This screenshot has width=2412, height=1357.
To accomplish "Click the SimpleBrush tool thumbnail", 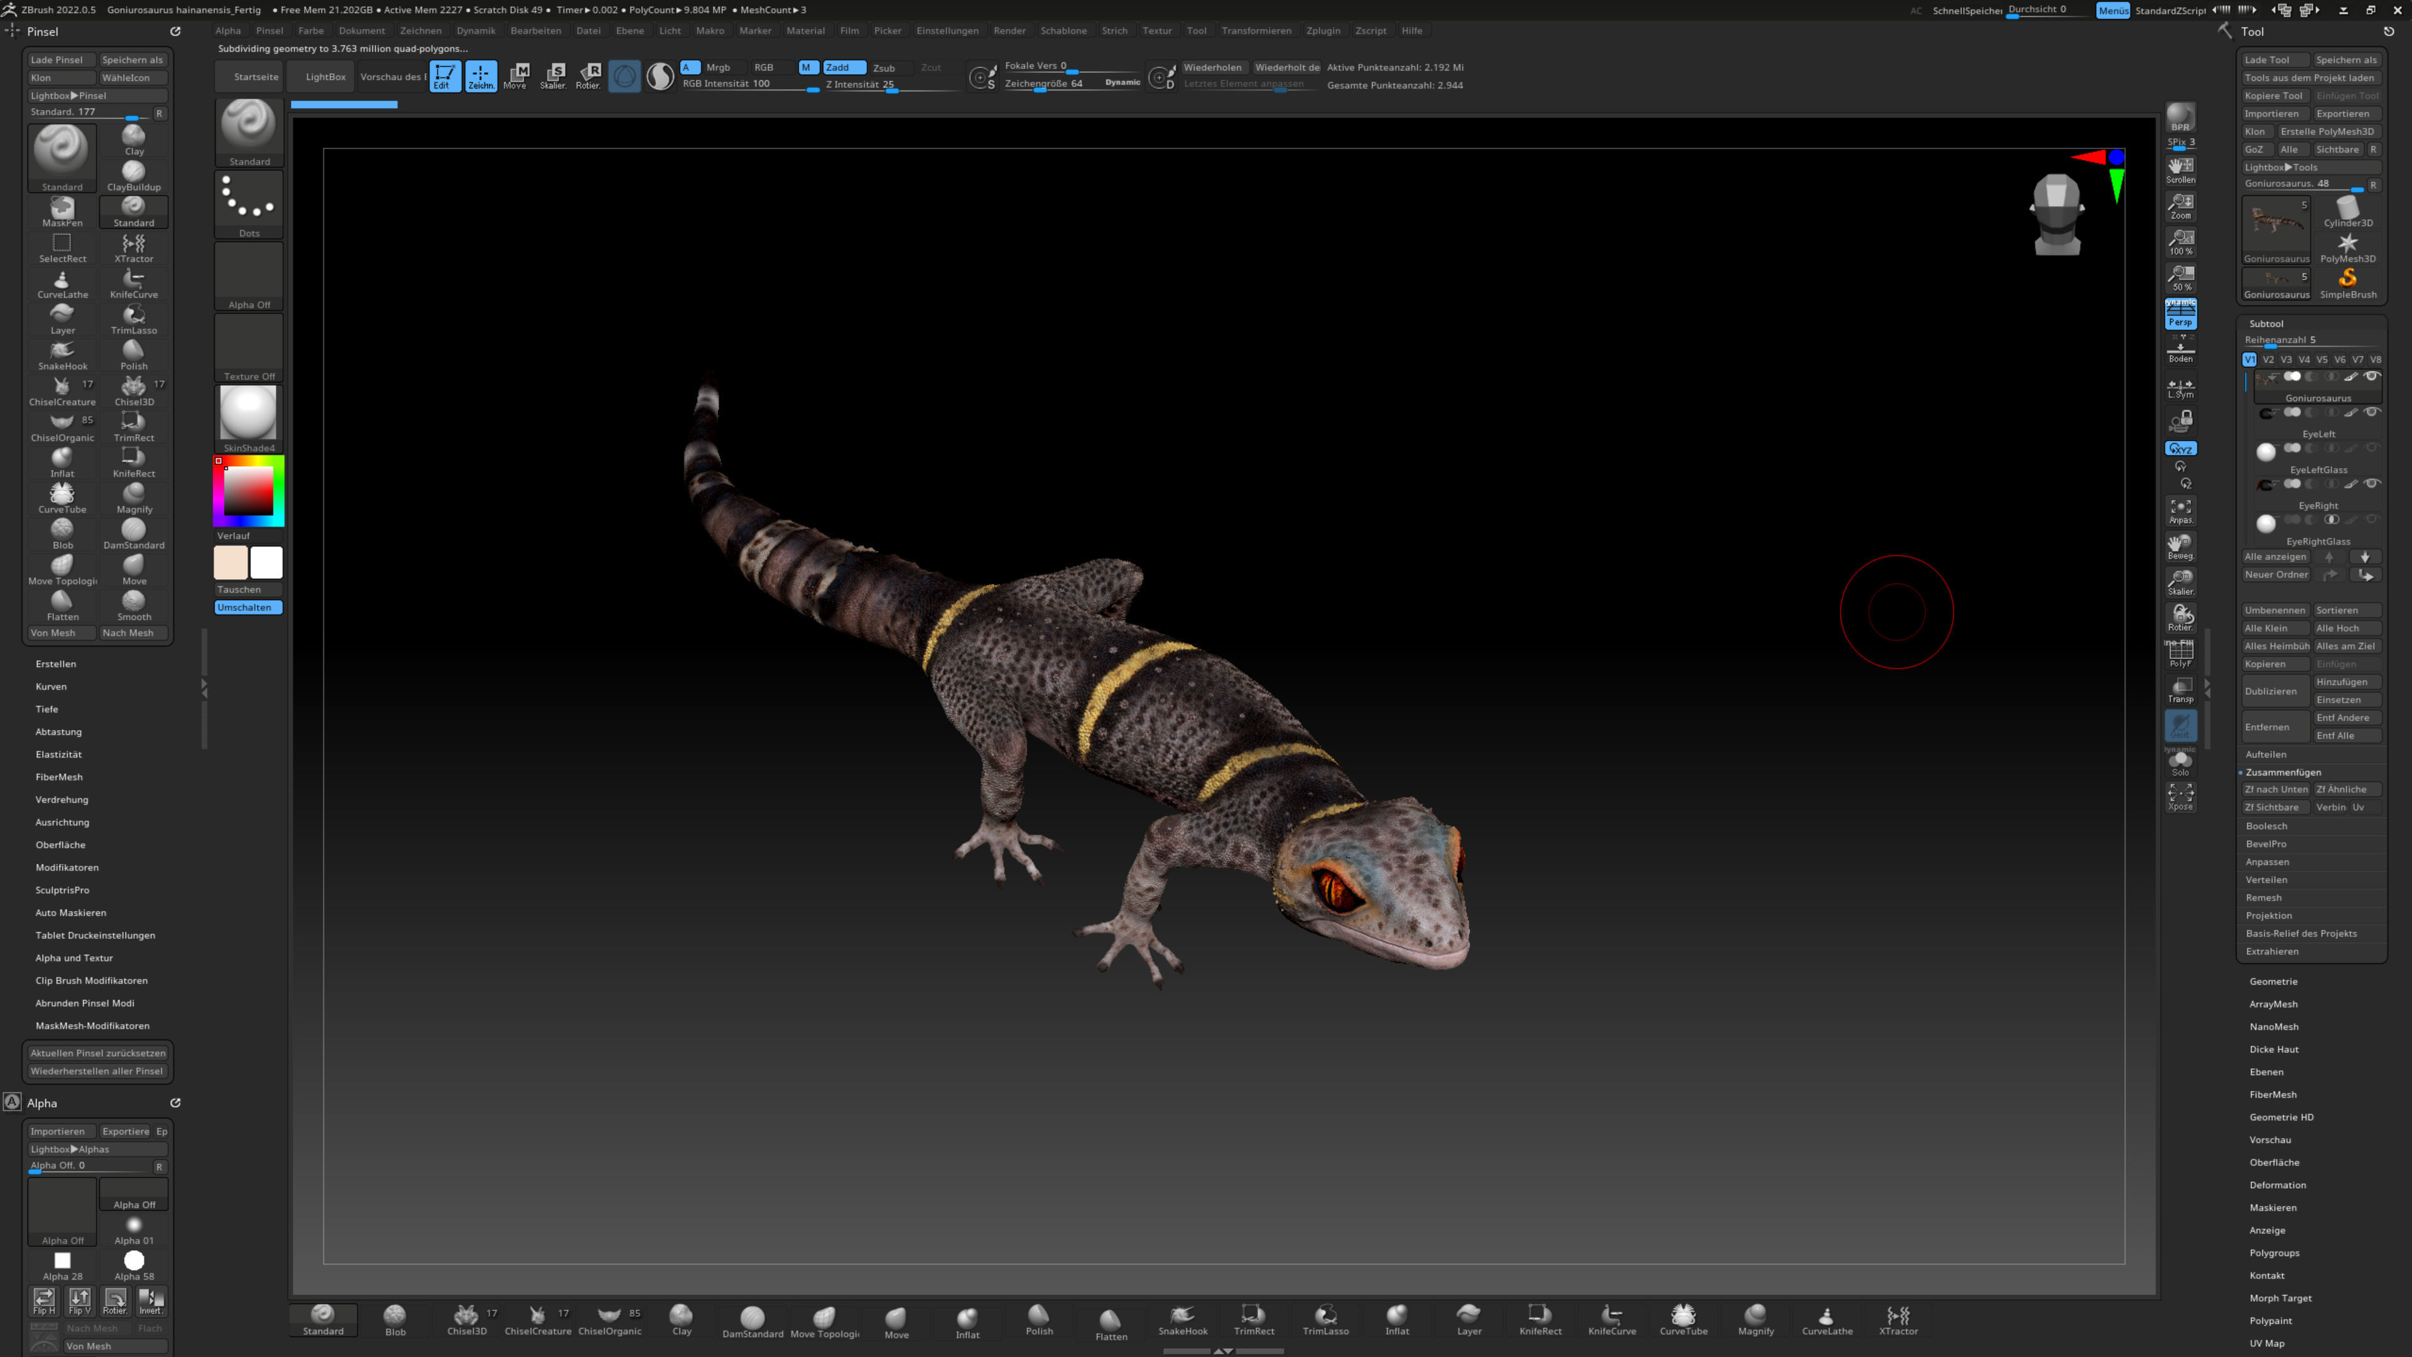I will point(2347,283).
